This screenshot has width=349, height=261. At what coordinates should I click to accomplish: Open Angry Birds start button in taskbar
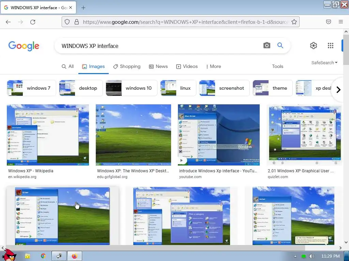(x=9, y=255)
